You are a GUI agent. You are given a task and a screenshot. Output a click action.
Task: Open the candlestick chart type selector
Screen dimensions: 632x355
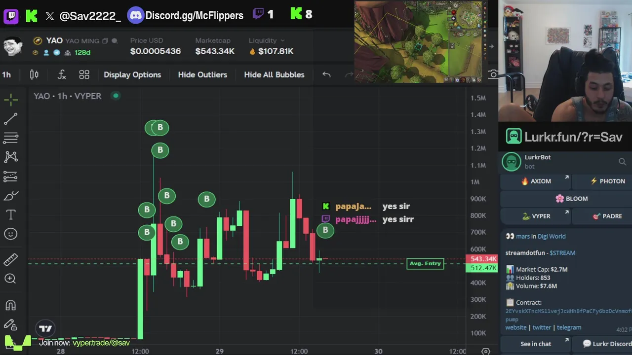34,74
